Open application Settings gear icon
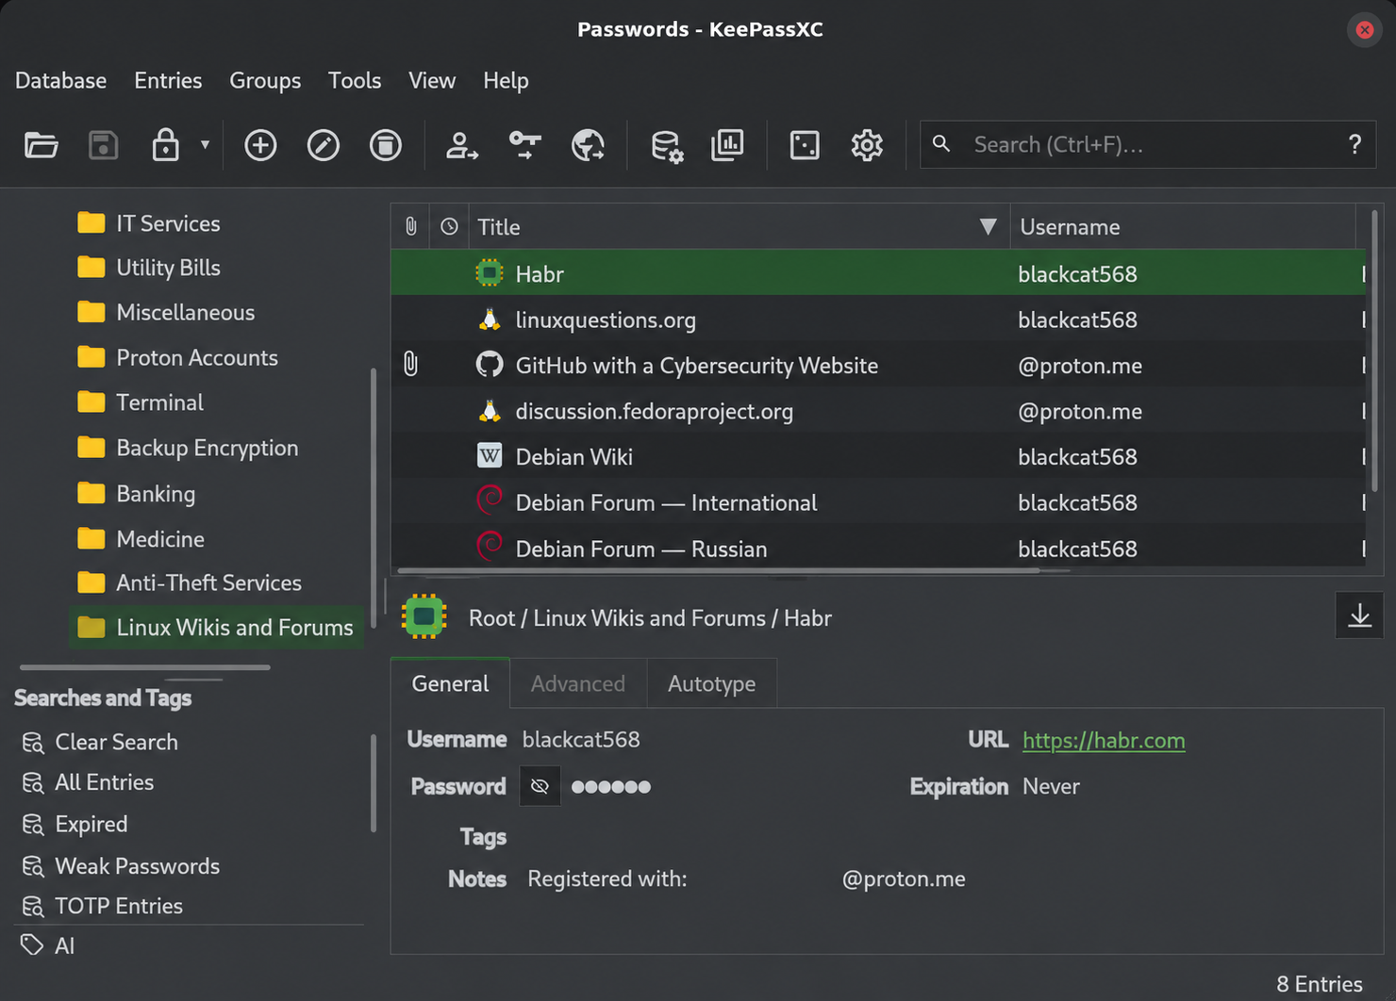This screenshot has height=1001, width=1396. pyautogui.click(x=866, y=145)
